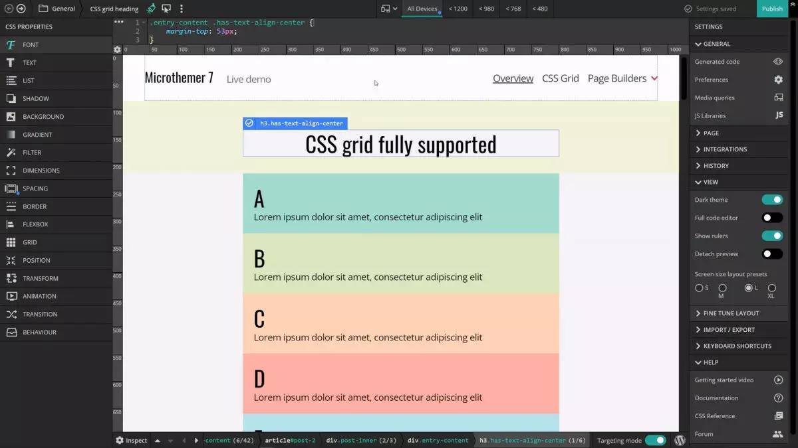This screenshot has height=448, width=798.
Task: Toggle Show rulers switch
Action: coord(772,236)
